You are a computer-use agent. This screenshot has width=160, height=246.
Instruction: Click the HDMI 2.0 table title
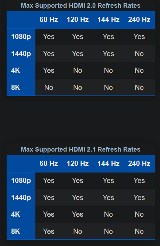click(x=81, y=6)
